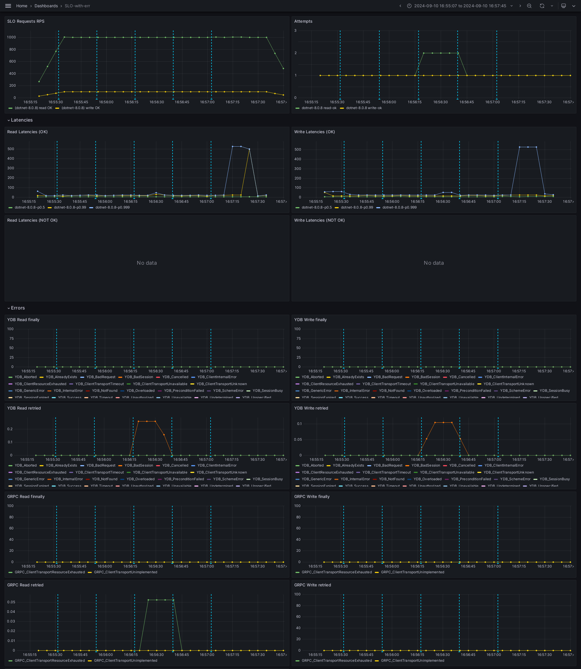Click the YDB Read retried panel title

(x=24, y=408)
